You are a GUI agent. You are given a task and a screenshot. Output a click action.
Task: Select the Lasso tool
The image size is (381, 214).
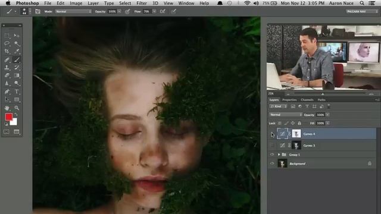click(x=7, y=43)
